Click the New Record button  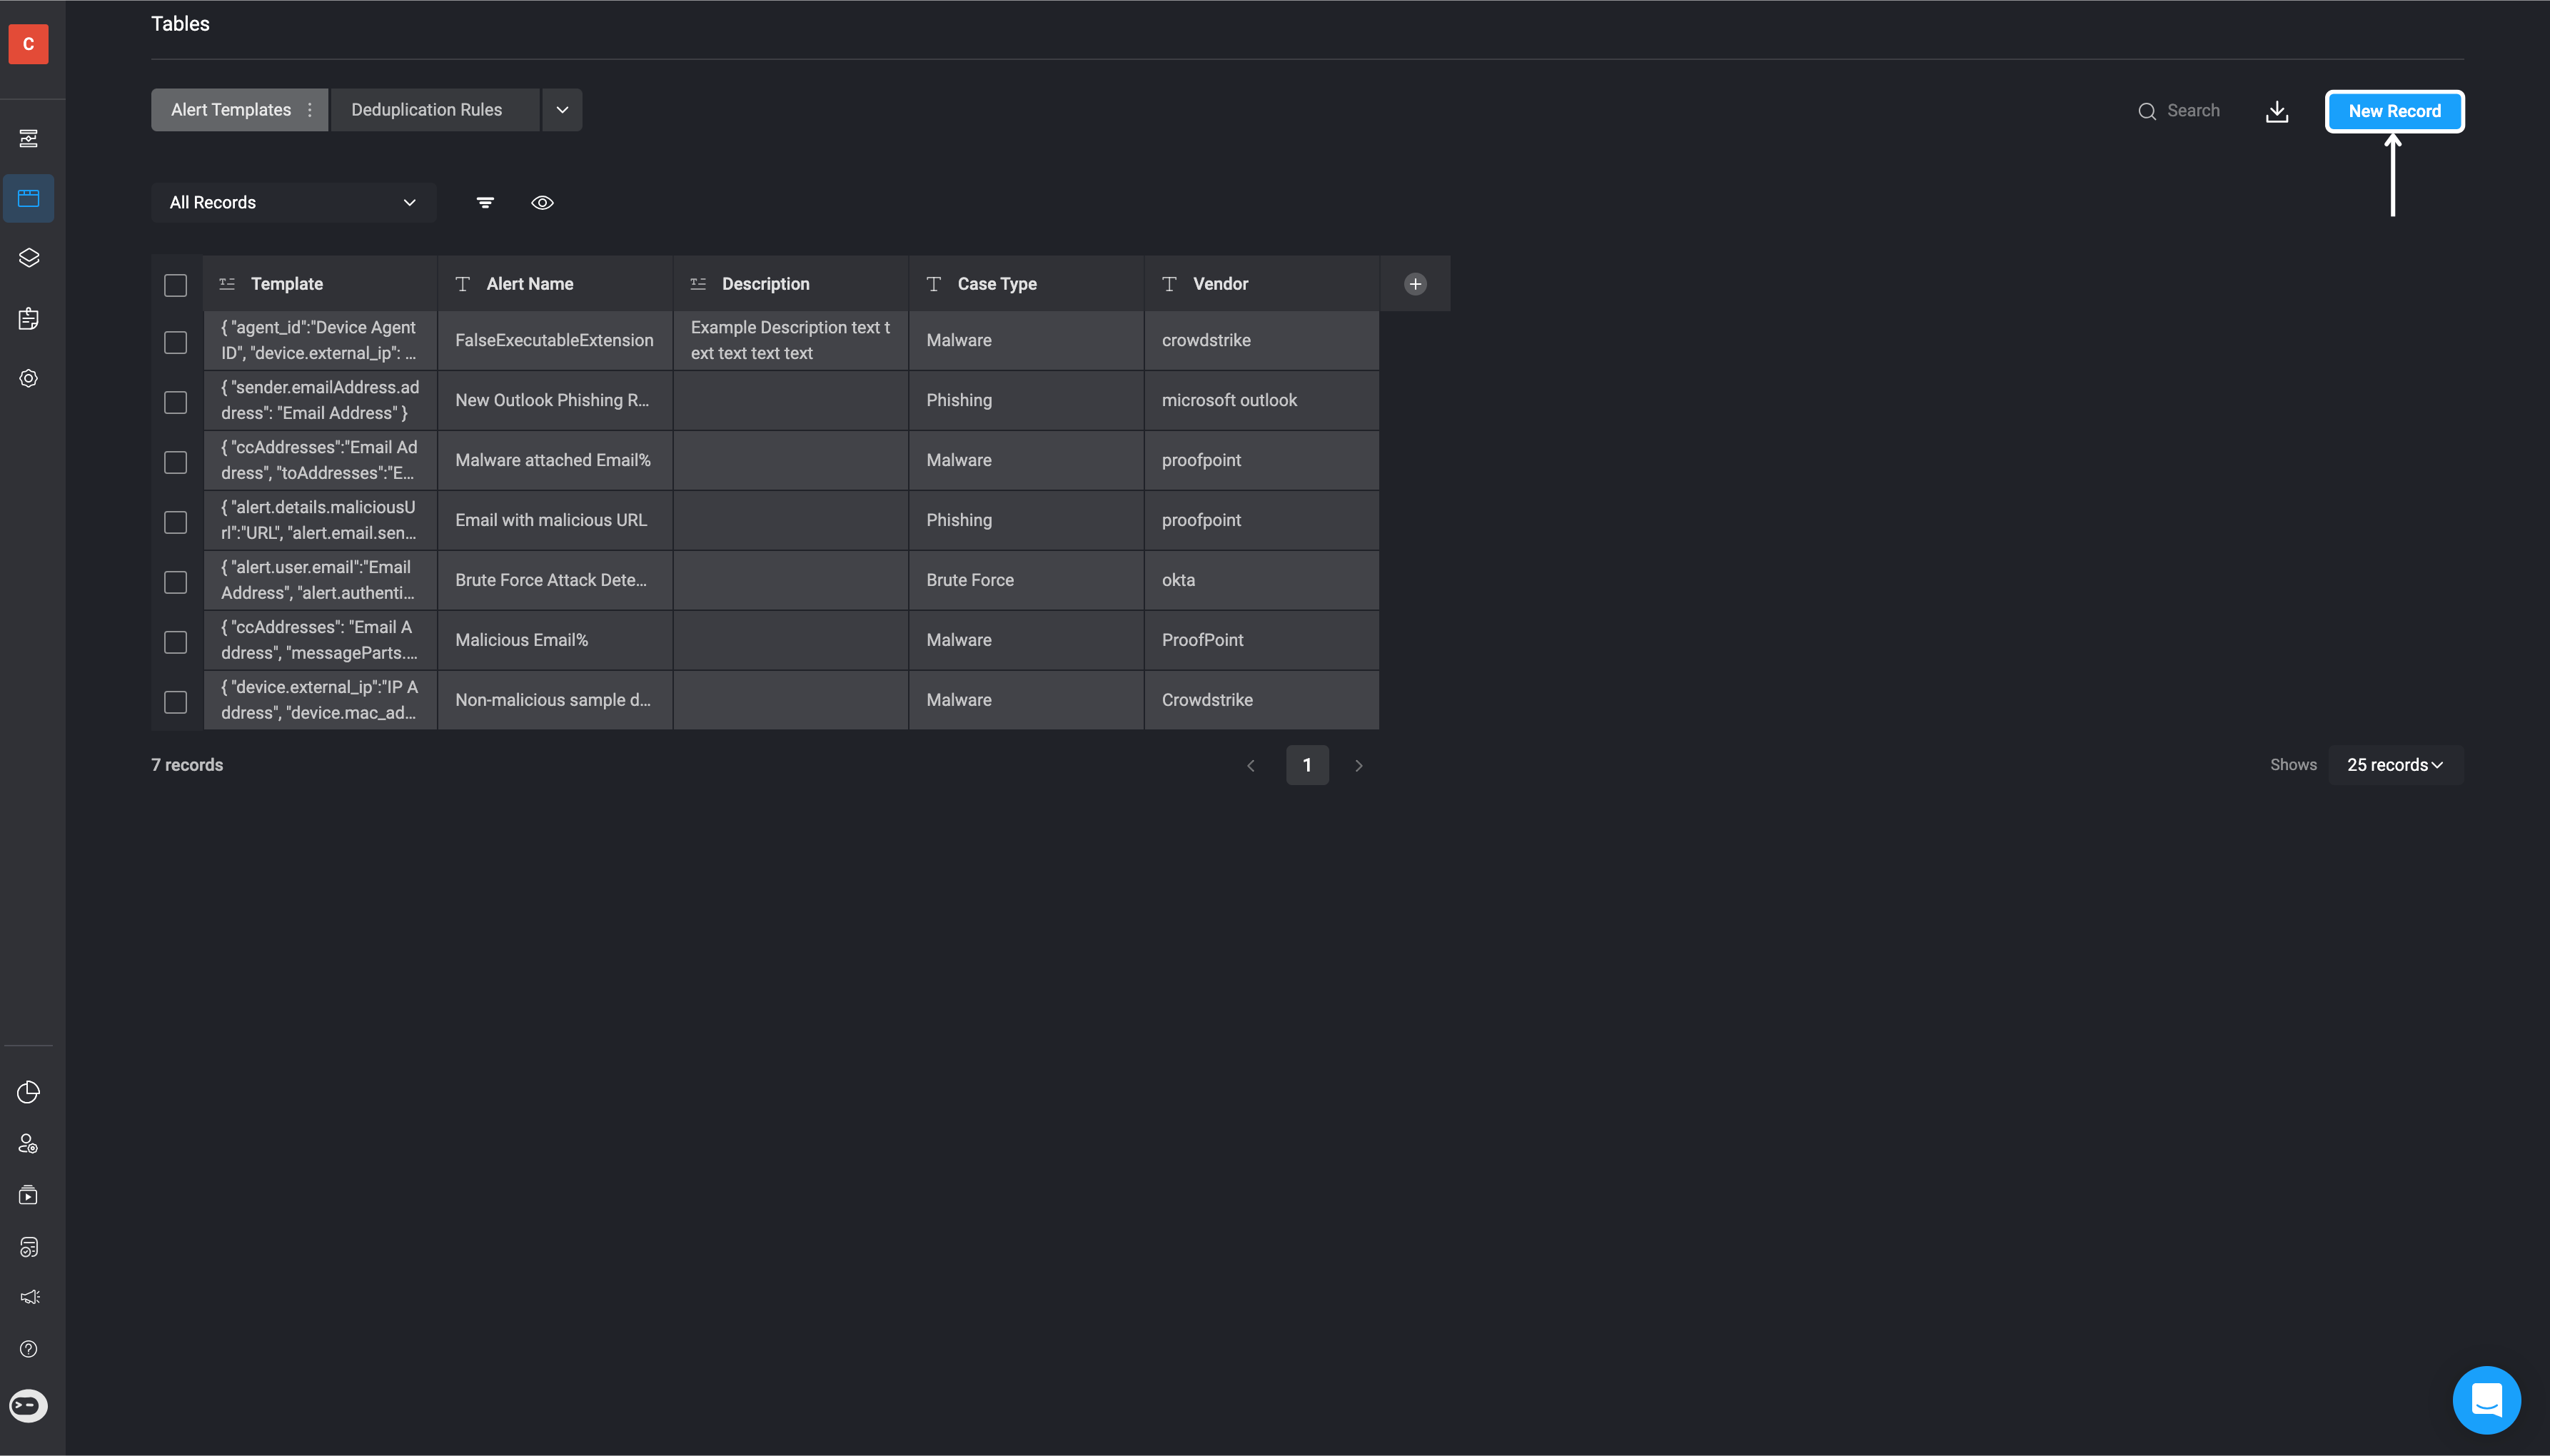coord(2394,111)
